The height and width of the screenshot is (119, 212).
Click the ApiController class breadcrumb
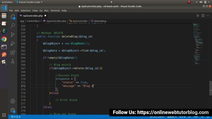pyautogui.click(x=79, y=21)
